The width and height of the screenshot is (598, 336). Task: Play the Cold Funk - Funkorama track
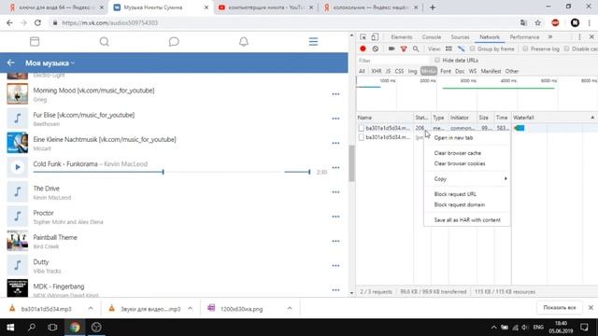click(18, 167)
